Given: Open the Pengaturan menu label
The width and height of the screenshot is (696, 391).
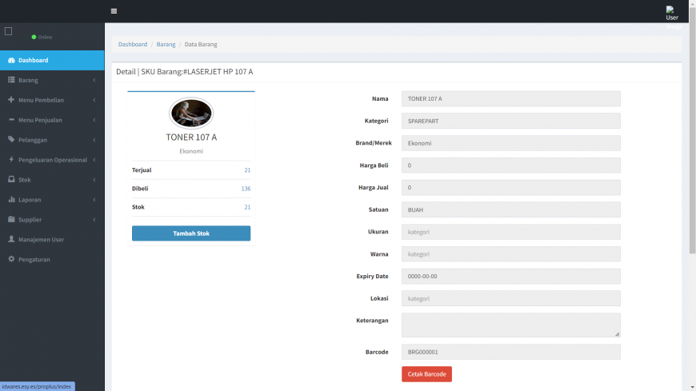Looking at the screenshot, I should pyautogui.click(x=34, y=260).
